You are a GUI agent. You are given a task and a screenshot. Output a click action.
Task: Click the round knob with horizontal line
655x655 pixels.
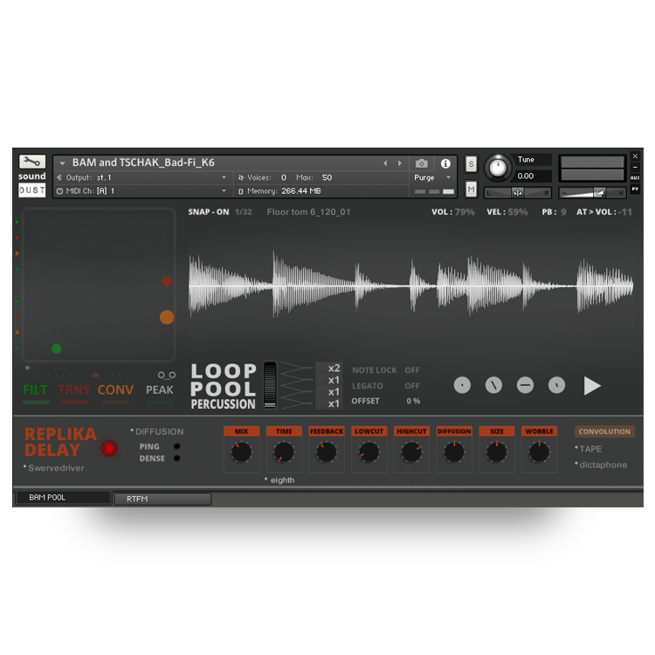point(525,385)
